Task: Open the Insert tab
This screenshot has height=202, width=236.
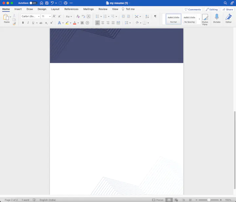Action: point(18,9)
